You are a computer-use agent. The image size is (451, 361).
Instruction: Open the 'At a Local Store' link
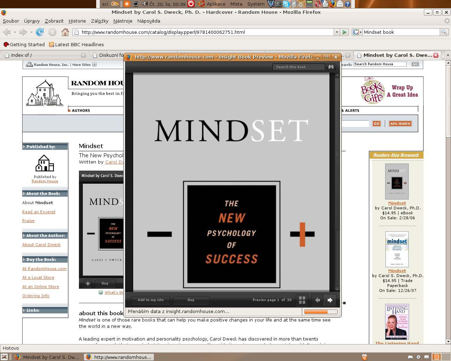pos(38,277)
